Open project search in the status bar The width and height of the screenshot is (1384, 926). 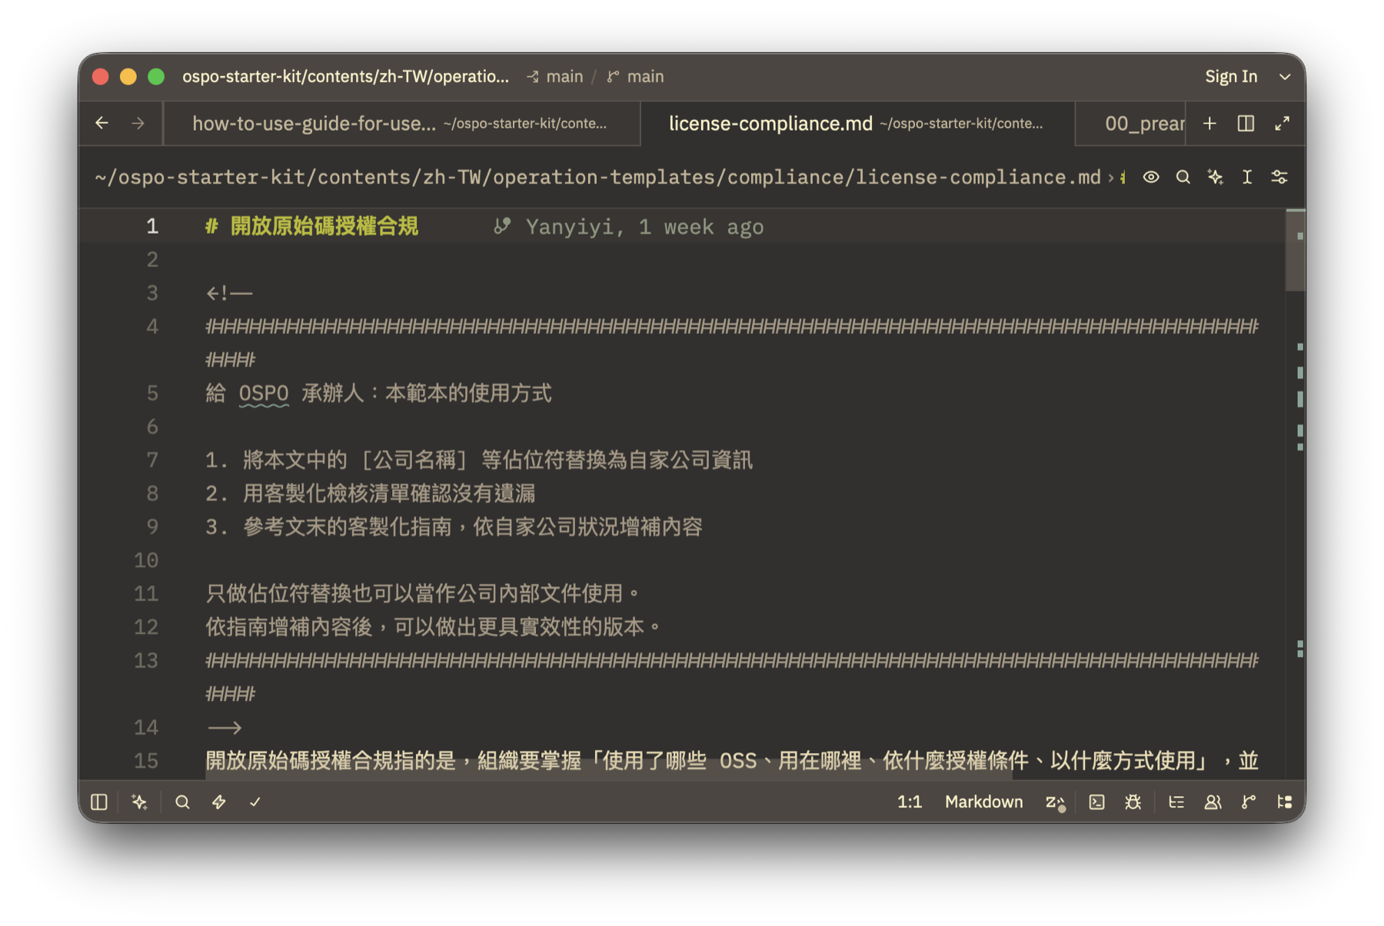coord(182,802)
